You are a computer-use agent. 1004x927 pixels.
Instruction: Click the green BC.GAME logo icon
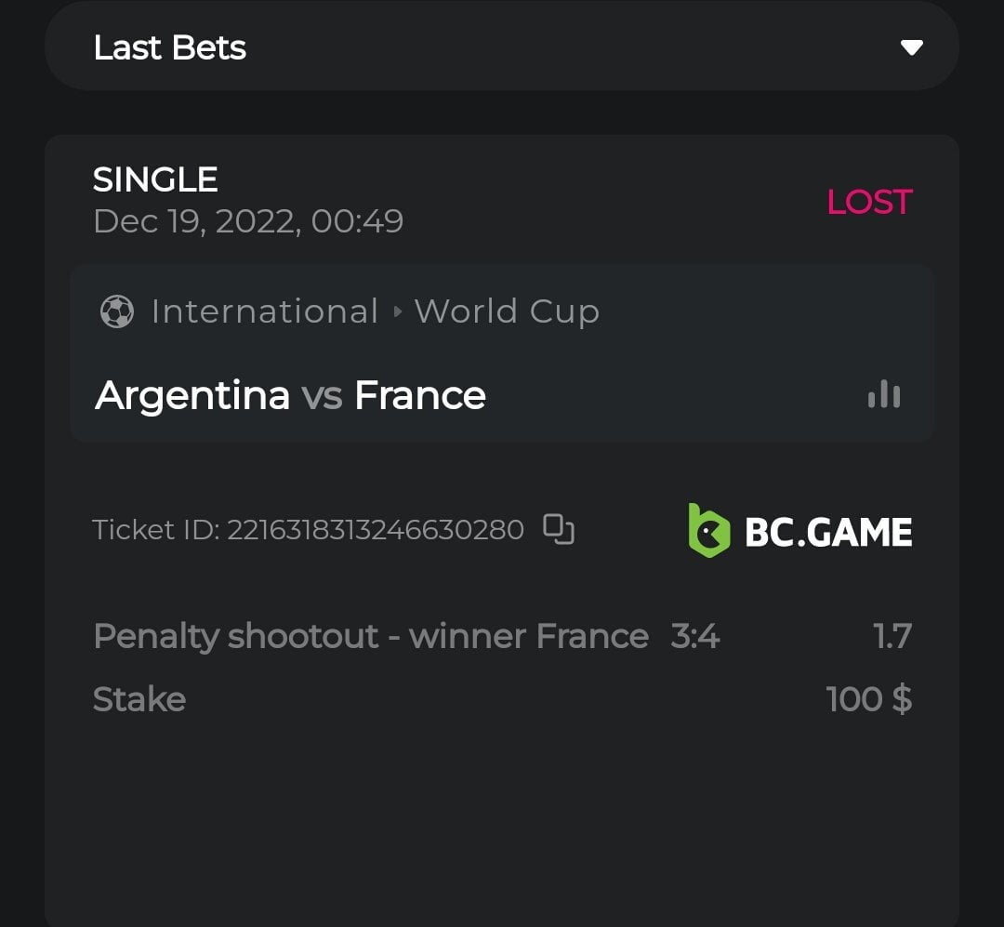[709, 530]
